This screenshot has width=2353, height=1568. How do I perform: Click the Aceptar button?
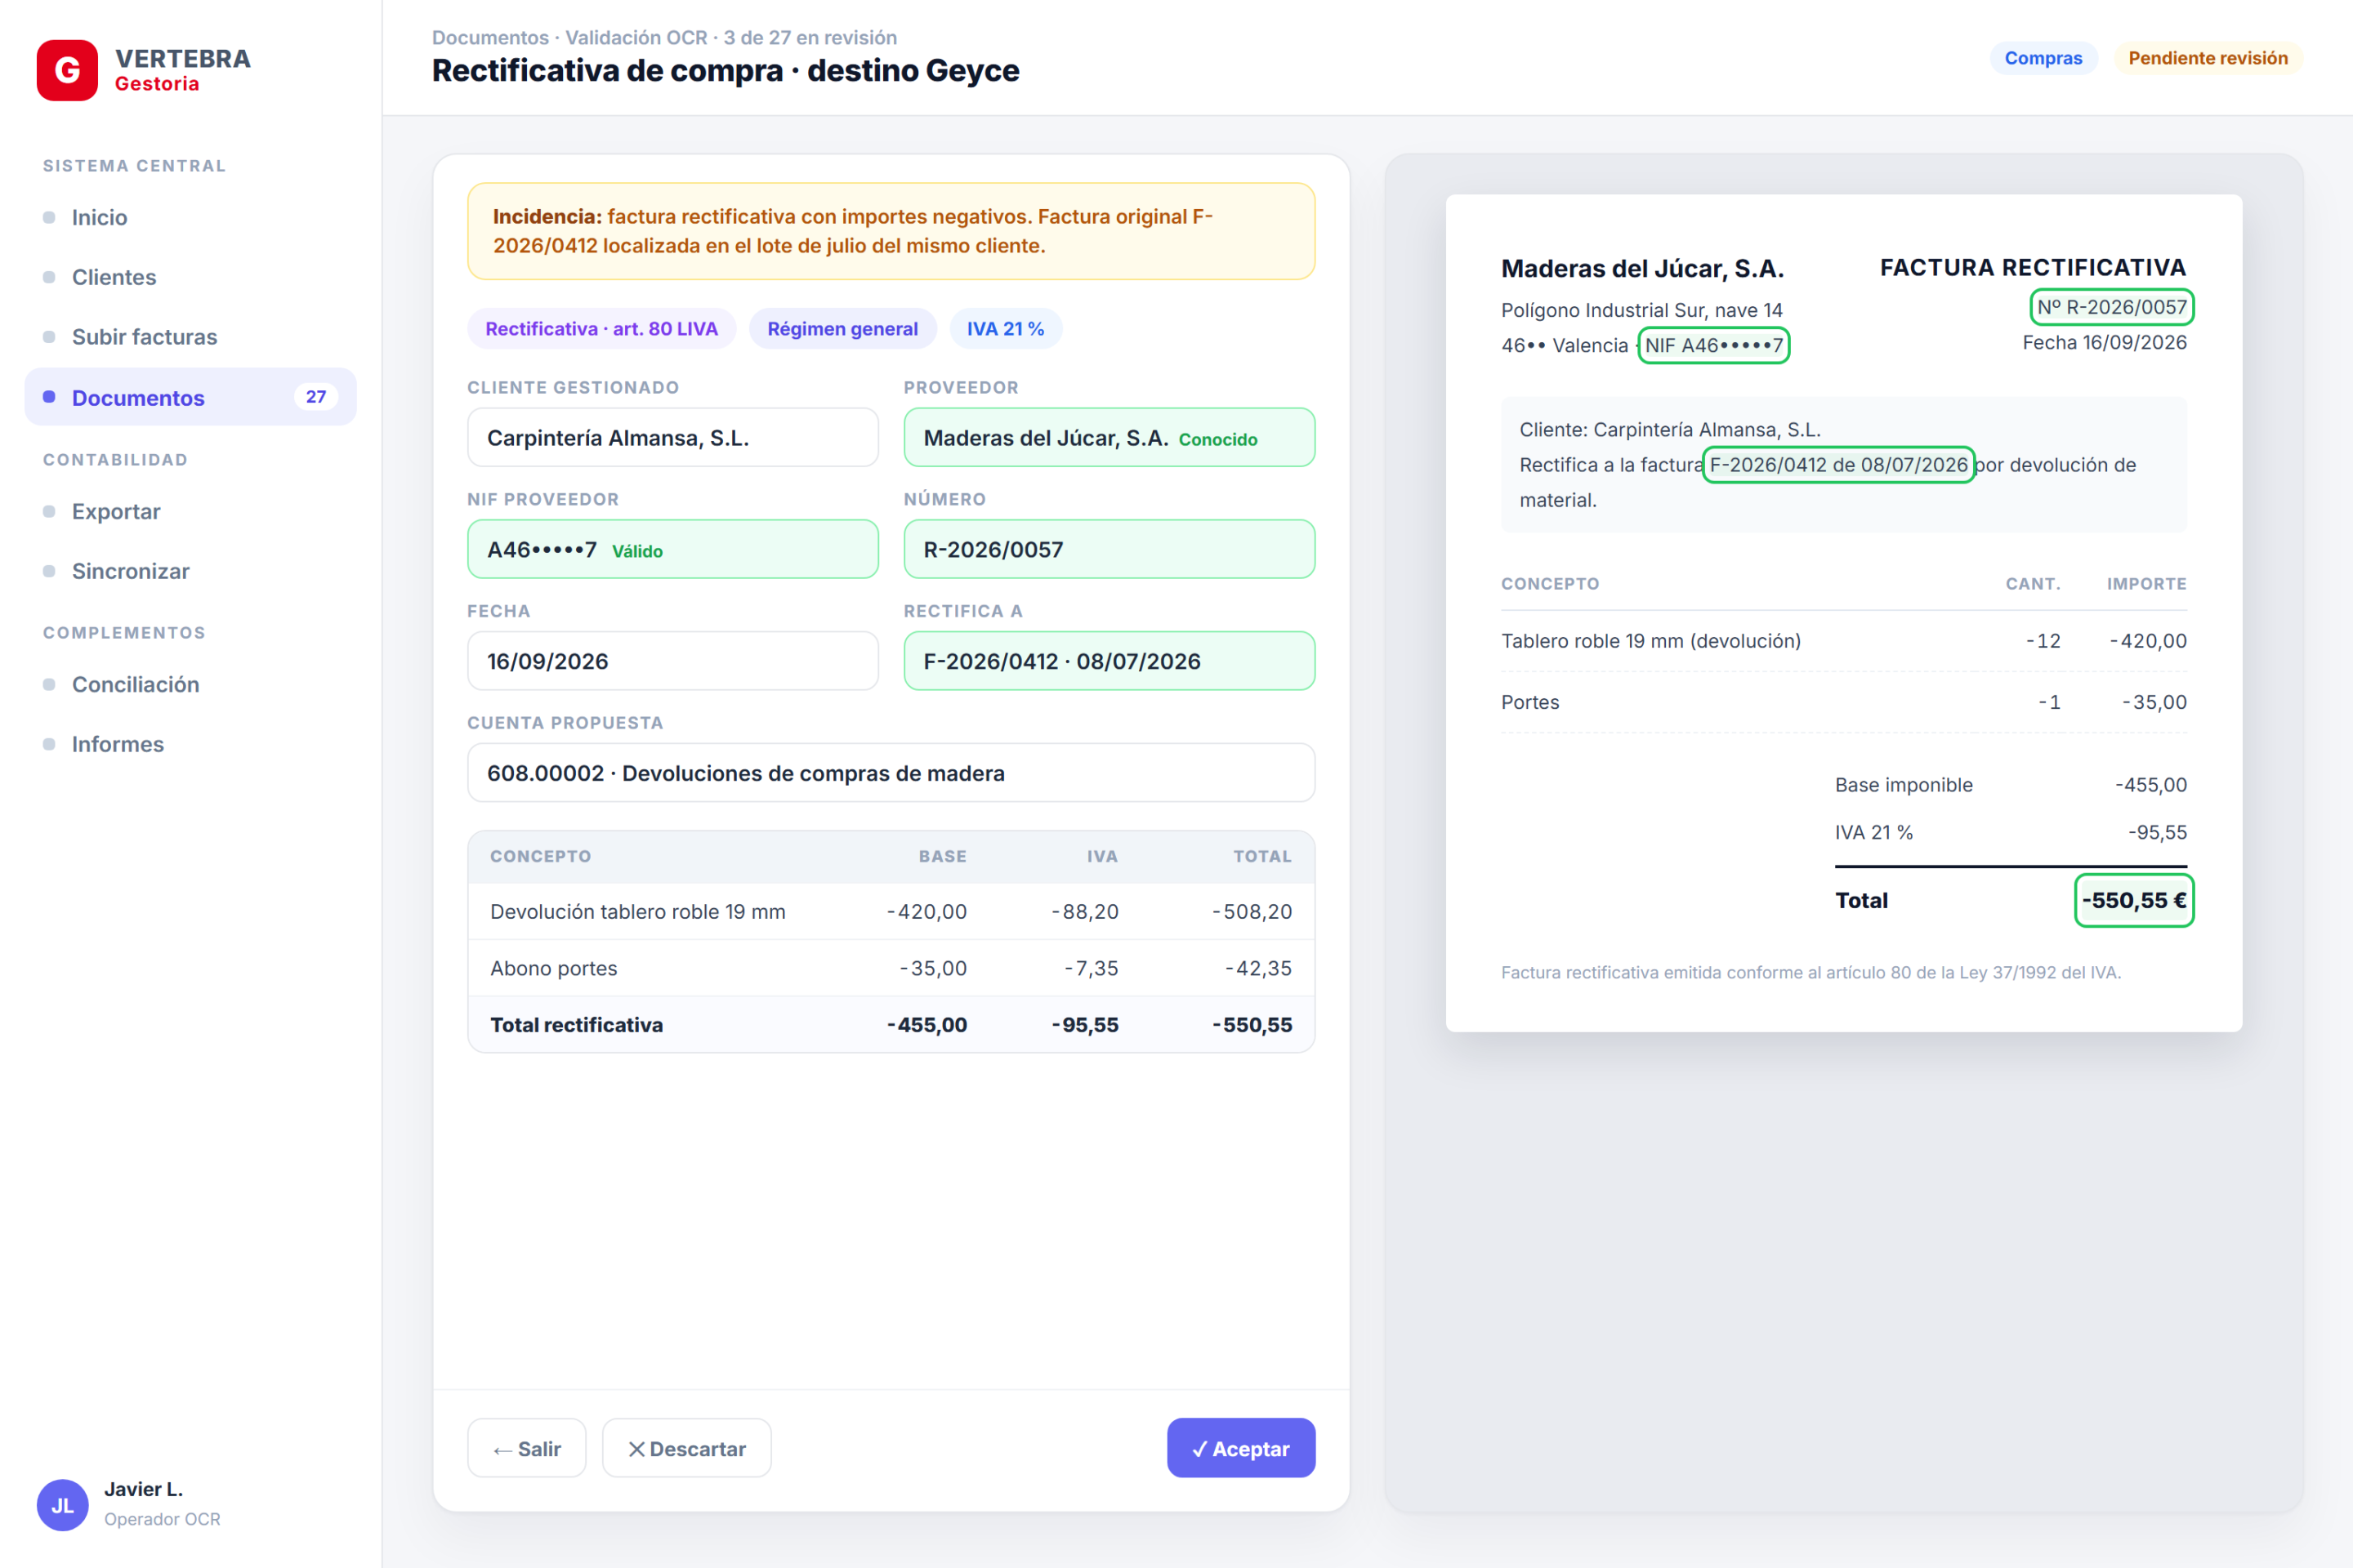pos(1240,1448)
